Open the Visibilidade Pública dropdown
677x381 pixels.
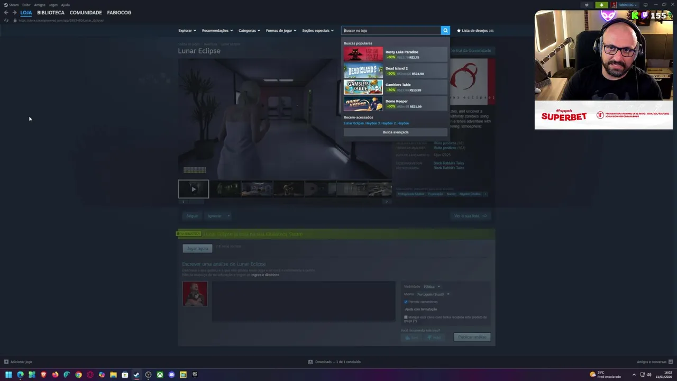click(x=432, y=287)
